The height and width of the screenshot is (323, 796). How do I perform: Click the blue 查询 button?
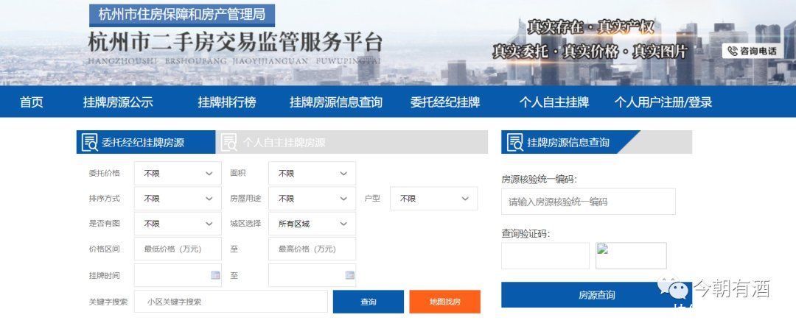pyautogui.click(x=368, y=302)
